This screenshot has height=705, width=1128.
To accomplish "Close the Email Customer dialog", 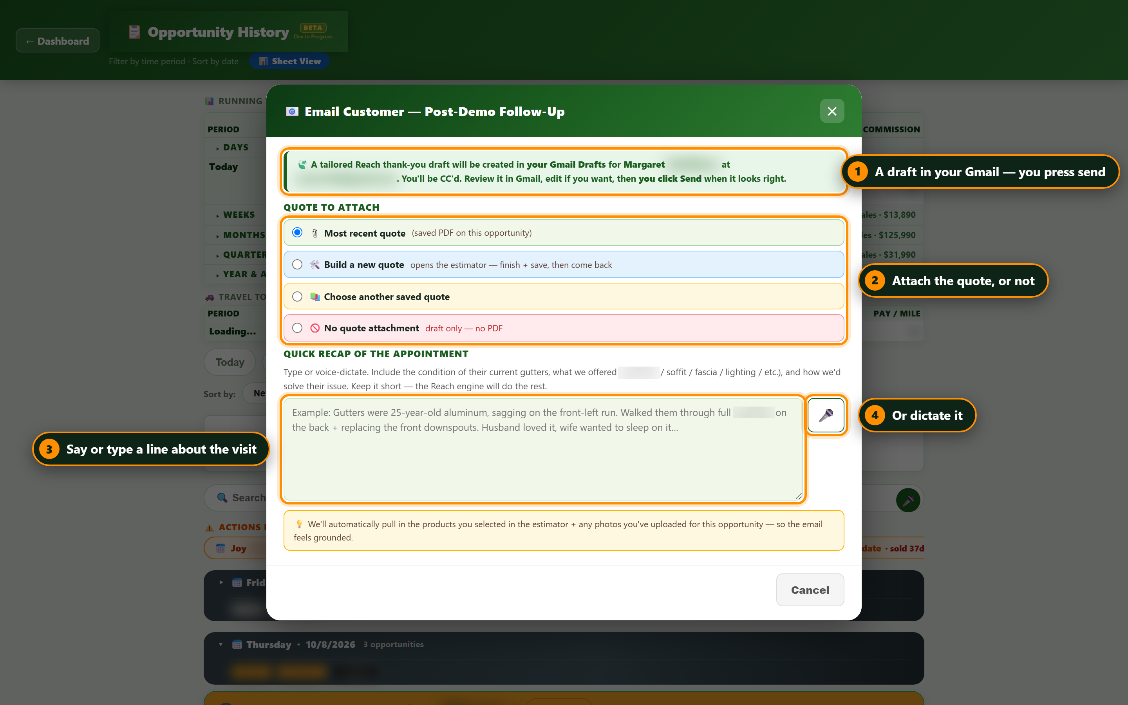I will (832, 111).
